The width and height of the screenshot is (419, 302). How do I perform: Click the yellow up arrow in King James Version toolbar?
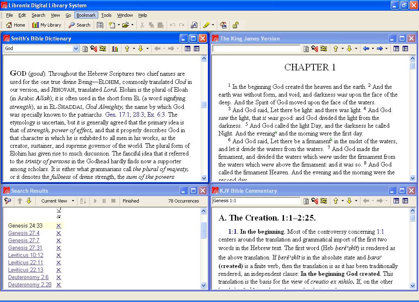point(336,49)
